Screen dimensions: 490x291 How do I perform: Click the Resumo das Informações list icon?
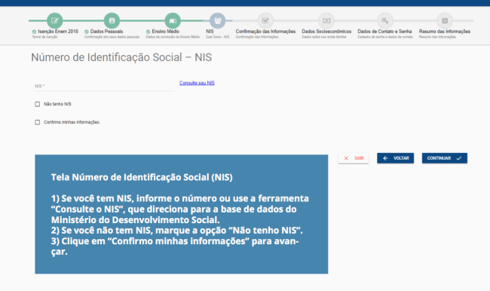click(x=445, y=20)
